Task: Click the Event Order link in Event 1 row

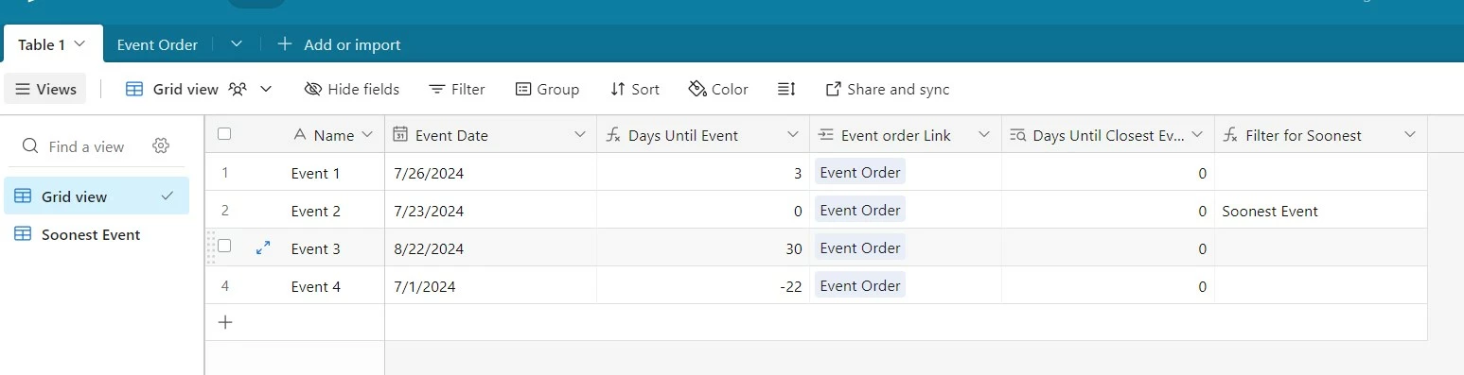Action: [860, 172]
